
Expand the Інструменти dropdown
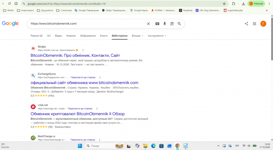tap(157, 36)
